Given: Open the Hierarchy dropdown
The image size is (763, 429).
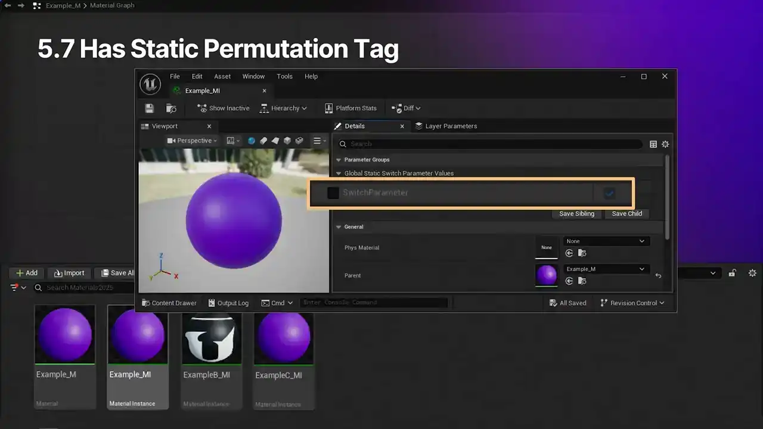Looking at the screenshot, I should [284, 108].
